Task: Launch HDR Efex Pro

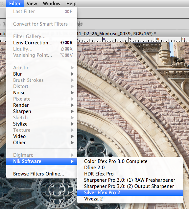Action: [130, 174]
